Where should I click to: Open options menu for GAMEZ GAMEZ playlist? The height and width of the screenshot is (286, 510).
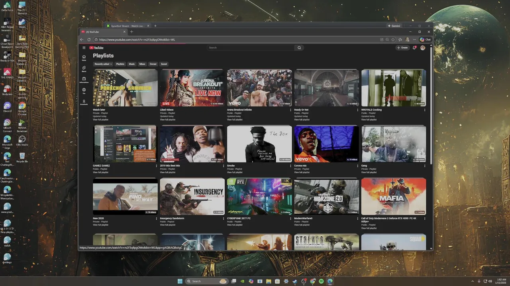157,166
